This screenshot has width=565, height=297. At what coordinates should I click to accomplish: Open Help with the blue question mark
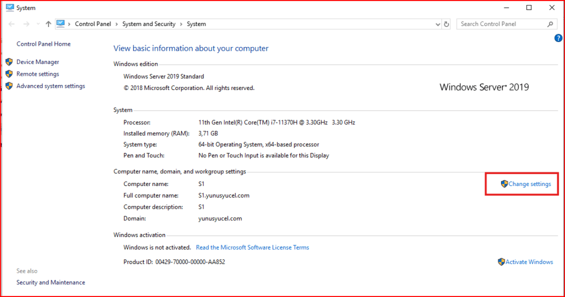coord(558,38)
